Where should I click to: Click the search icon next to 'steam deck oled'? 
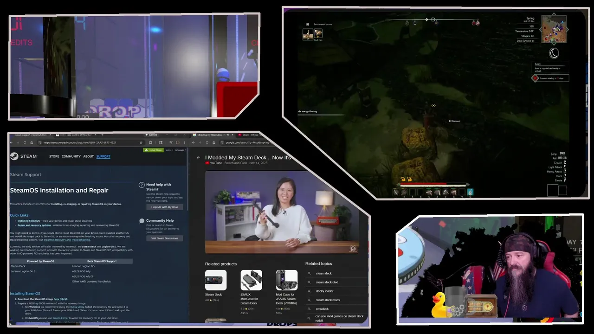310,282
